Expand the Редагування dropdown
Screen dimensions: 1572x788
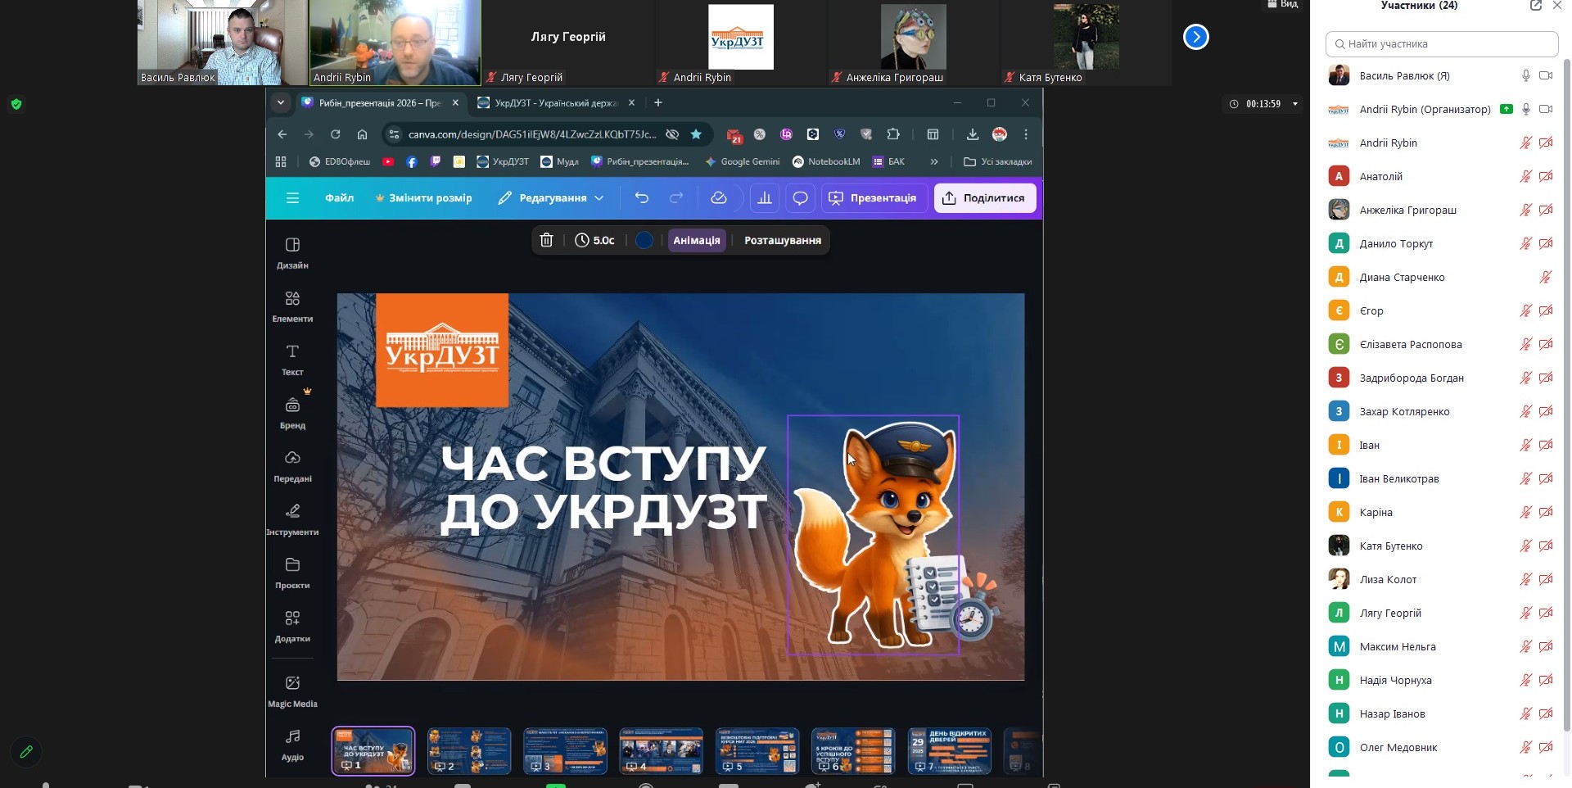coord(600,197)
